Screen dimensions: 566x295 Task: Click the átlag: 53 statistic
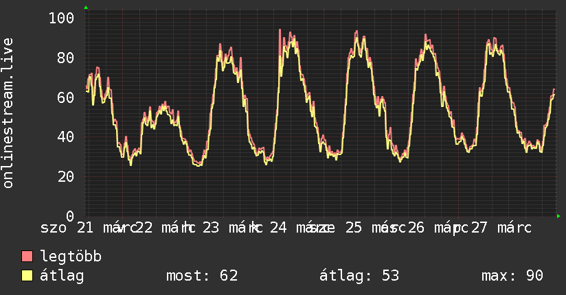coord(359,276)
